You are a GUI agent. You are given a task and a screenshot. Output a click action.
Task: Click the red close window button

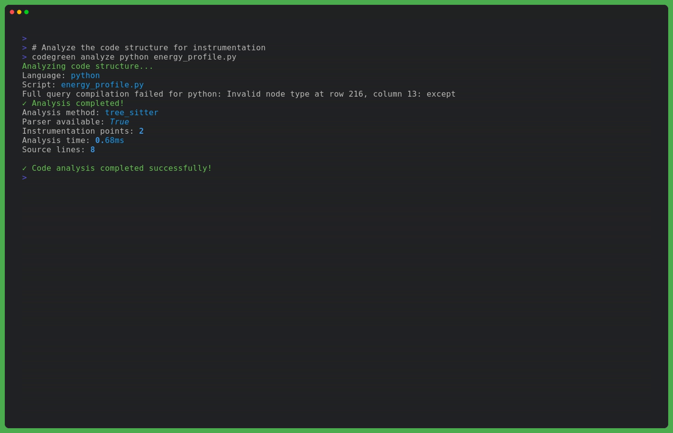[12, 12]
